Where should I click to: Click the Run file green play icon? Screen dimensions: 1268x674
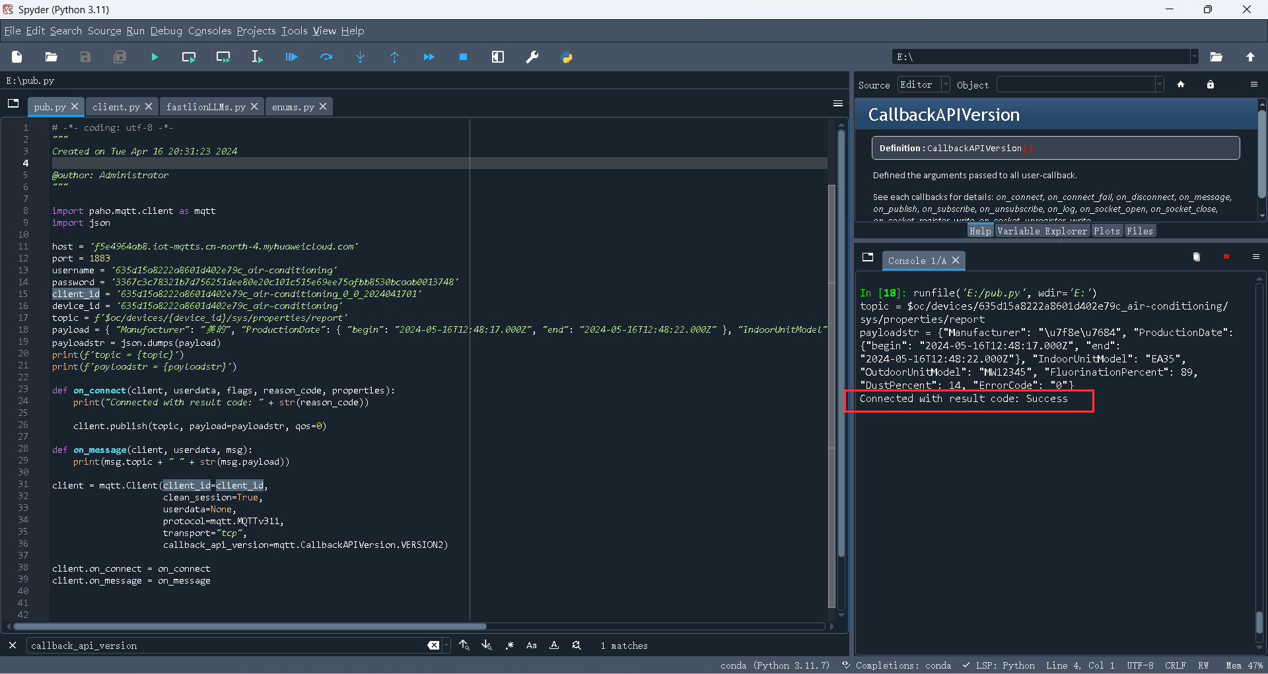click(155, 57)
